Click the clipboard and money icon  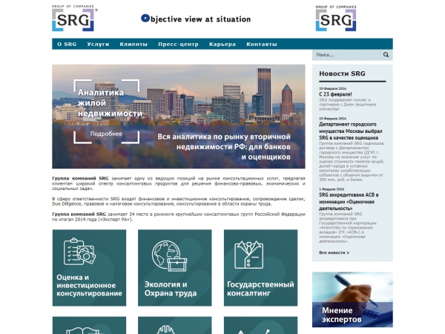pyautogui.click(x=79, y=252)
